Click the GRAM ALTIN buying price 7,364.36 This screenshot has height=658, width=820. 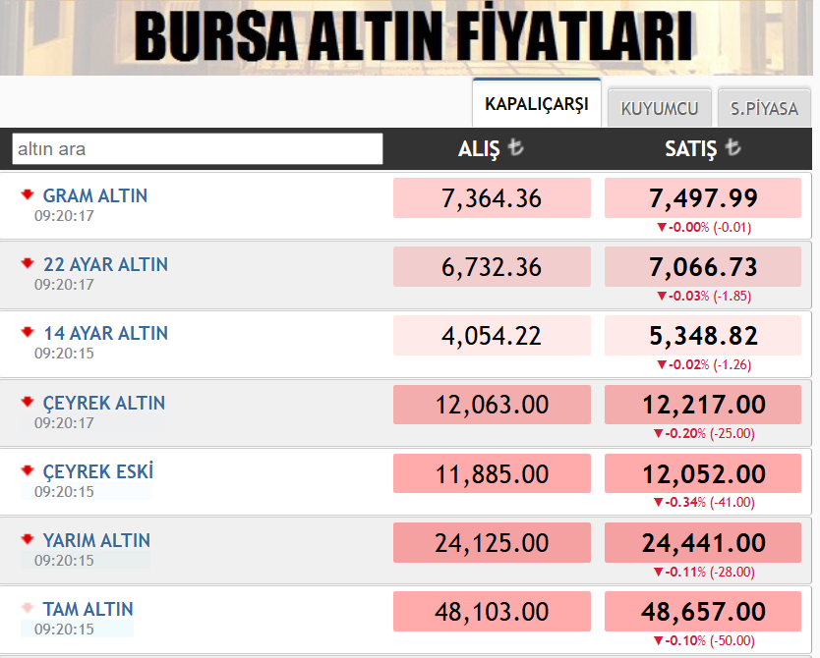[492, 197]
